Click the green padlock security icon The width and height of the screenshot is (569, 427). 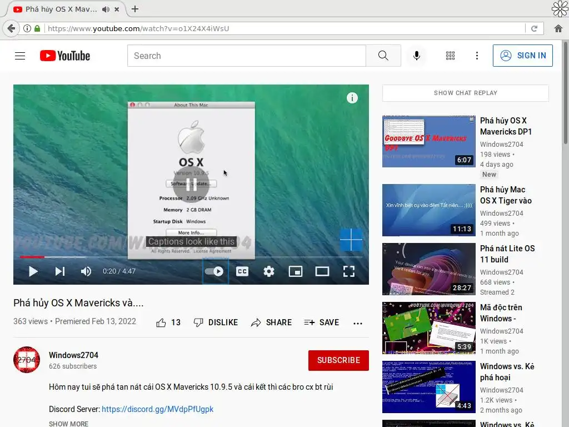click(37, 28)
